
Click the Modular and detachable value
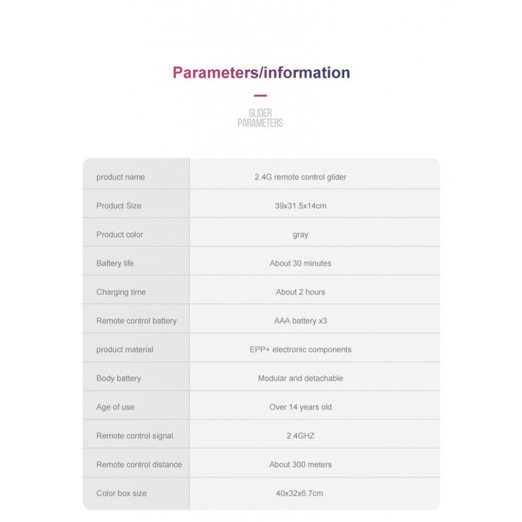click(300, 378)
